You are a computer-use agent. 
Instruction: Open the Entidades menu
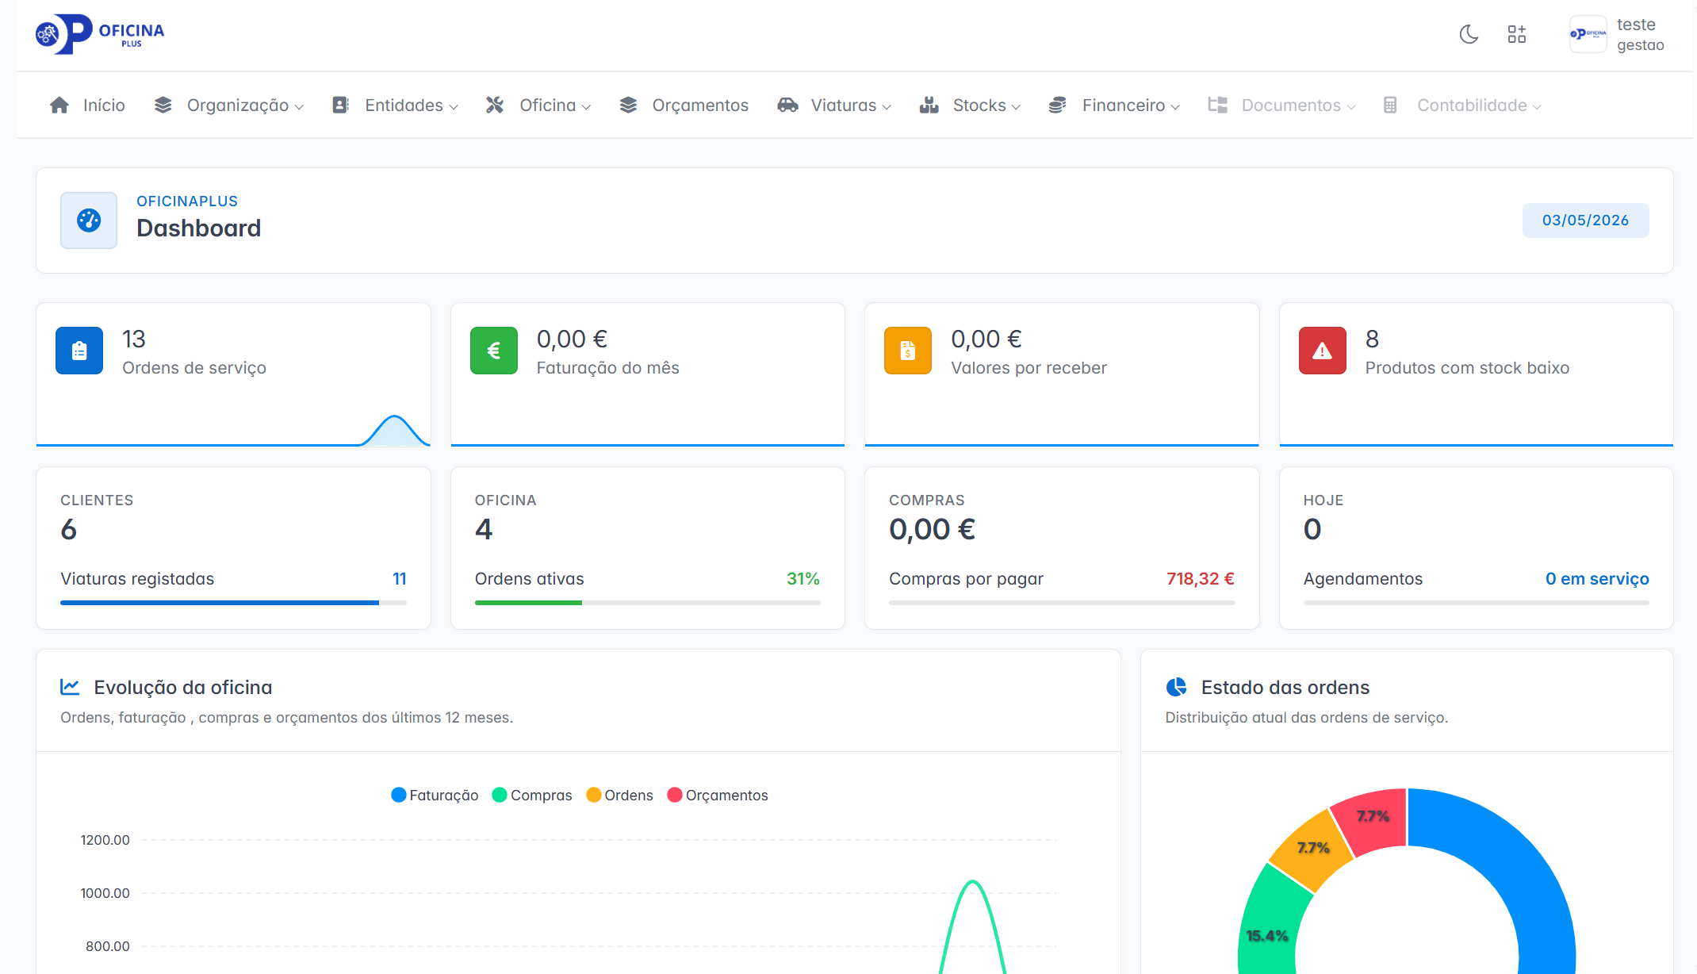[x=404, y=105]
